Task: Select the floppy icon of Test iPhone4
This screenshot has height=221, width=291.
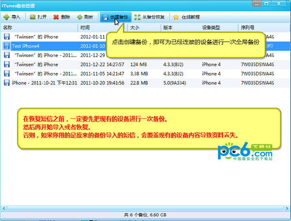Action: 7,46
